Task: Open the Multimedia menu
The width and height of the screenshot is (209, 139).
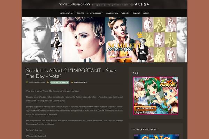Action: (112, 13)
